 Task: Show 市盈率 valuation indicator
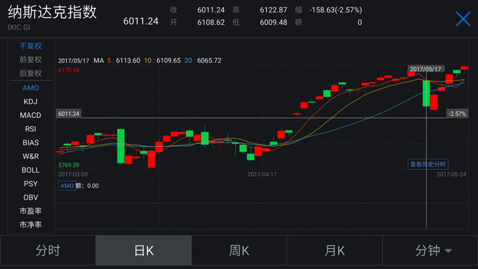point(31,211)
